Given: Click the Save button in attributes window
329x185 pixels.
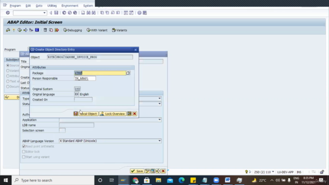Looking at the screenshot, I should point(137,171).
